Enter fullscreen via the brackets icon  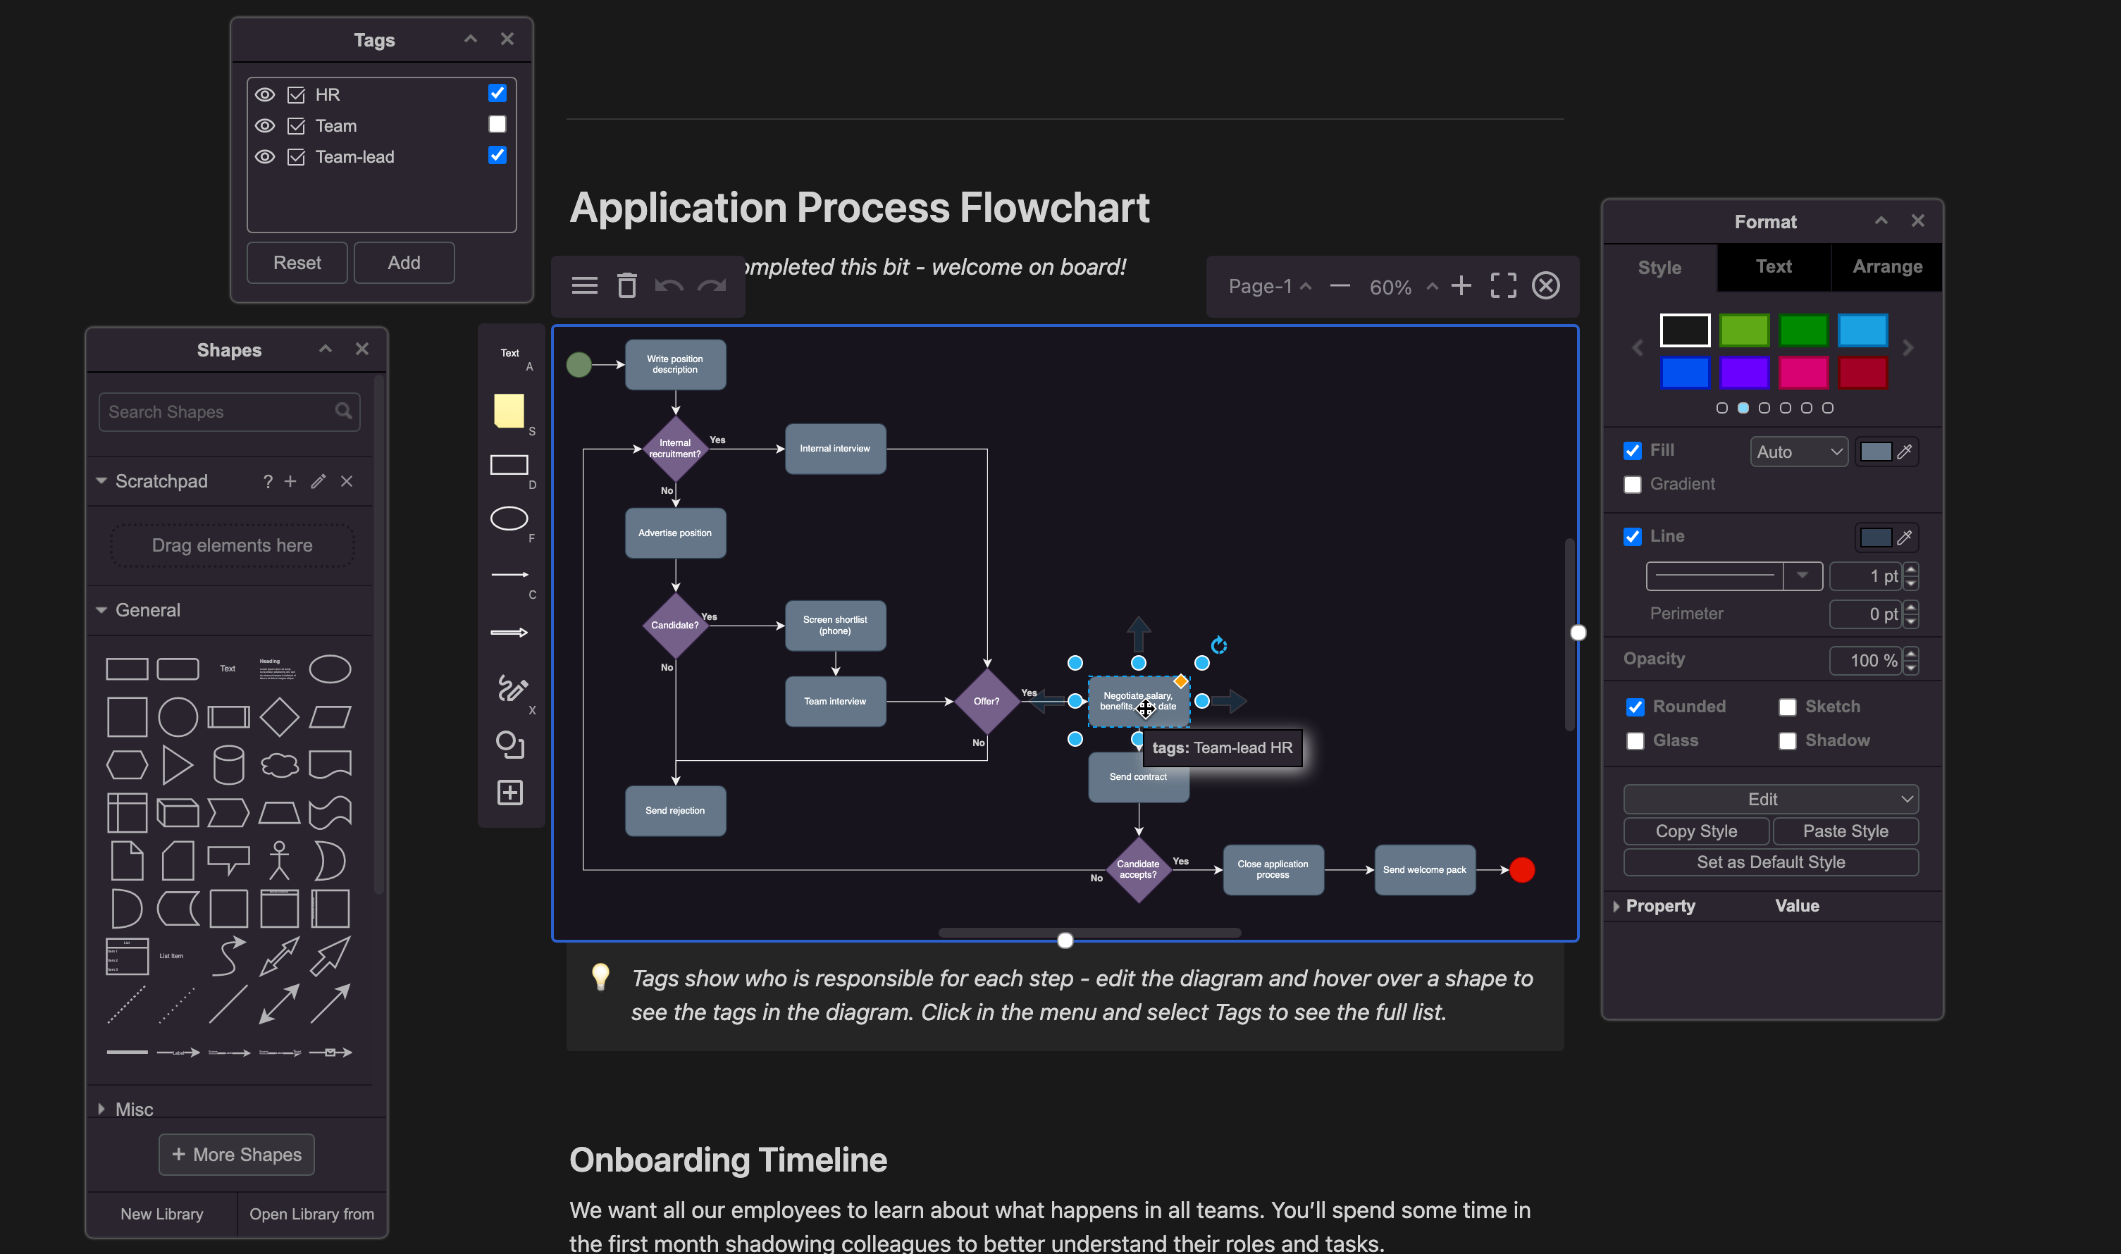coord(1503,285)
